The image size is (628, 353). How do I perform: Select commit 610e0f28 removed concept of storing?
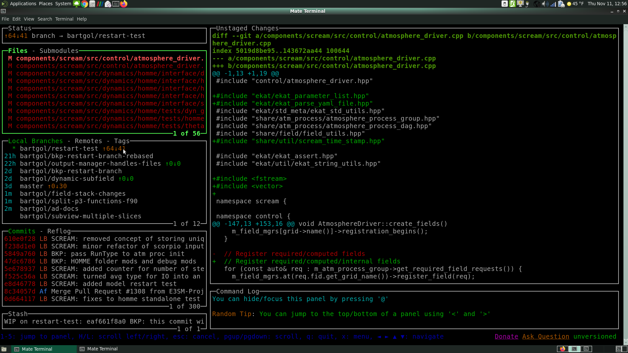[x=104, y=239]
